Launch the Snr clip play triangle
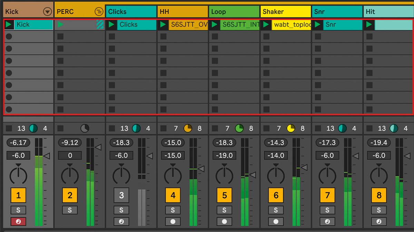Image resolution: width=414 pixels, height=232 pixels. 317,24
